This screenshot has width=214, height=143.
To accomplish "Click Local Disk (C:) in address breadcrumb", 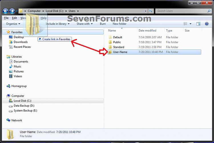I will (54, 11).
